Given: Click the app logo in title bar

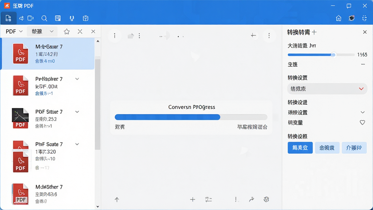Looking at the screenshot, I should tap(7, 6).
